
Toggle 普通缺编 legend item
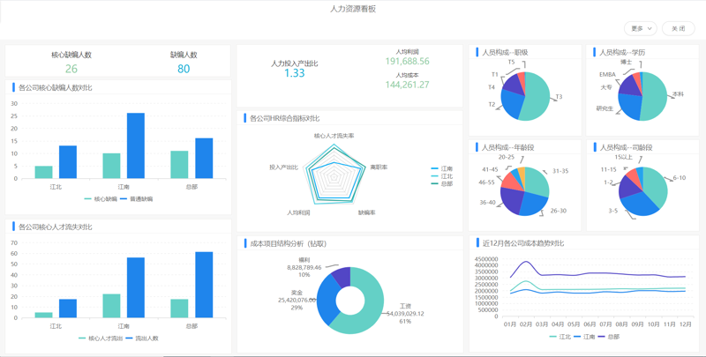(x=137, y=198)
